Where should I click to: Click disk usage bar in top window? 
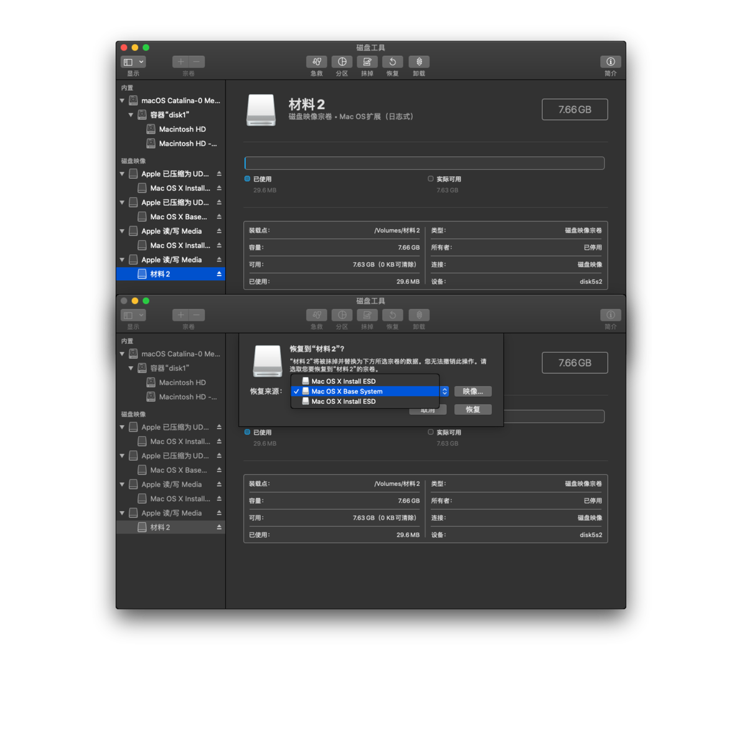(425, 163)
